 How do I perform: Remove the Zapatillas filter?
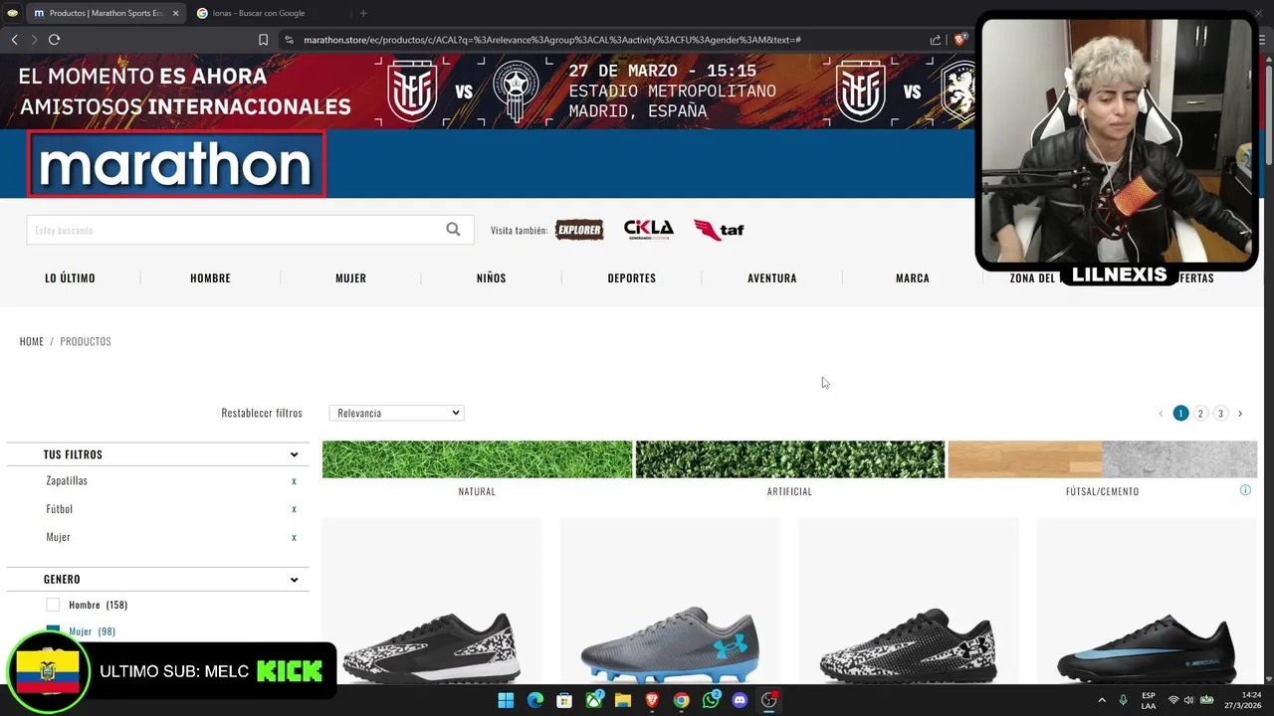(294, 480)
